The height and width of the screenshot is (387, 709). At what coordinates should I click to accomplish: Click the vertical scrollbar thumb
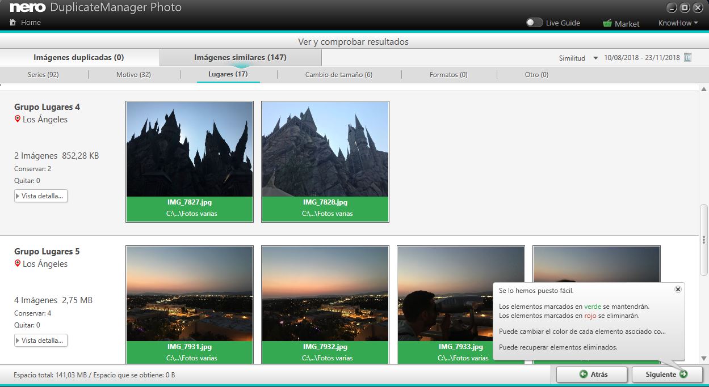(704, 239)
